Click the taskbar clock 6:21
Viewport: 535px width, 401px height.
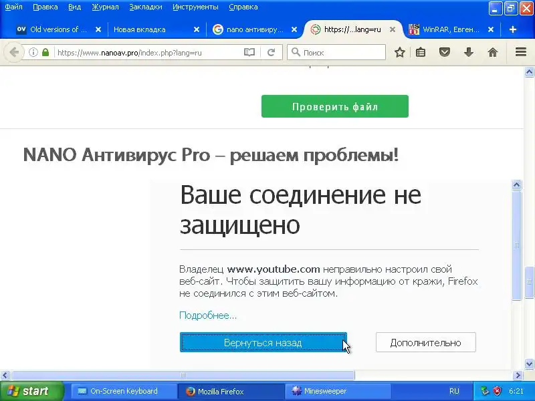(516, 391)
